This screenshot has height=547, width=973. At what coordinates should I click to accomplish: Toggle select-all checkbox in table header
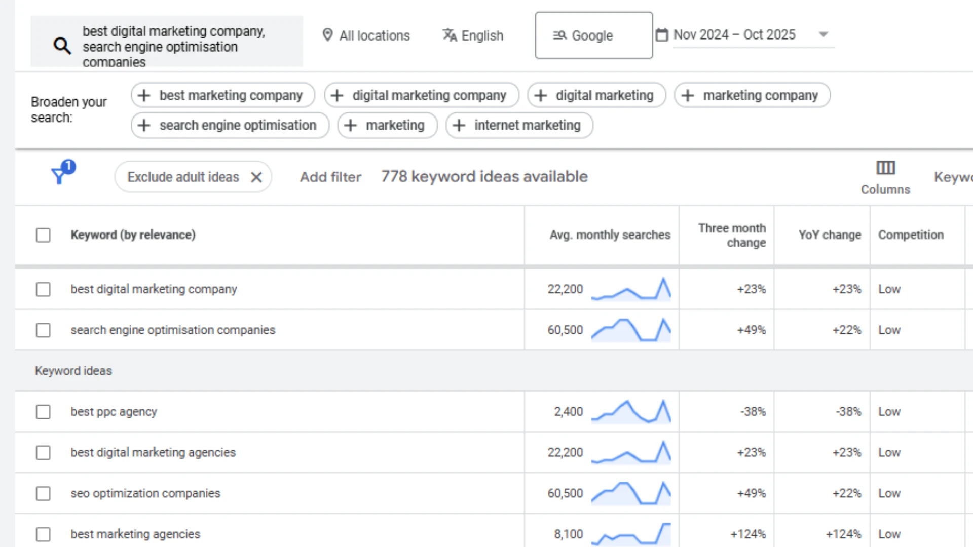(x=43, y=235)
